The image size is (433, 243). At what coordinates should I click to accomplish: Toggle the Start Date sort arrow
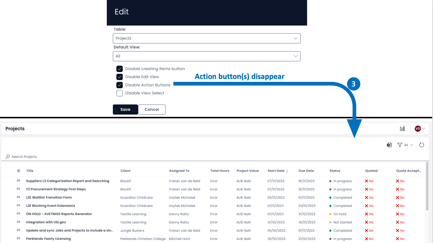(287, 171)
